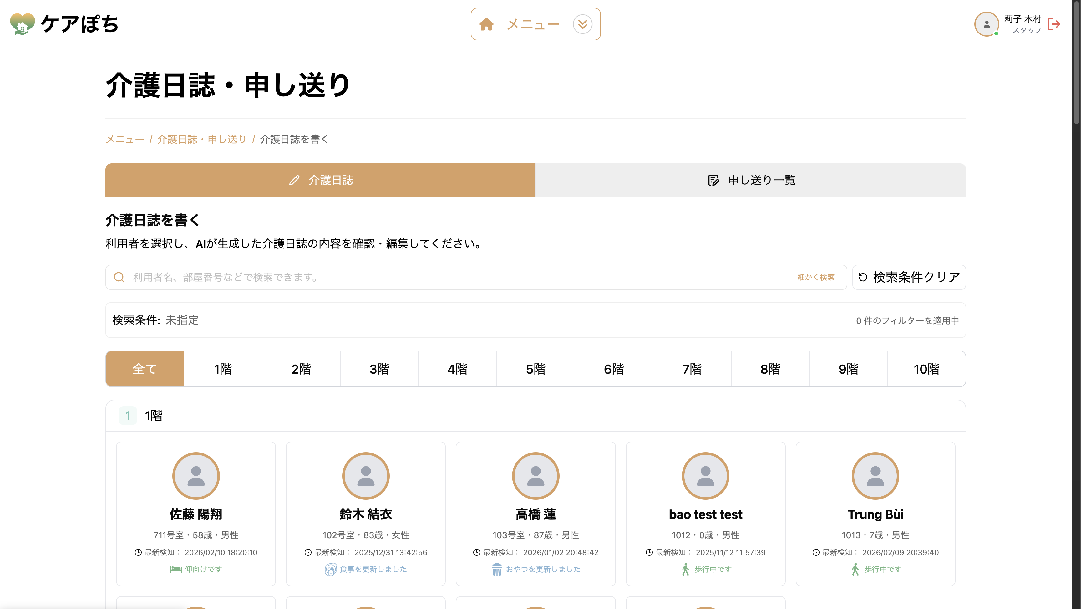The height and width of the screenshot is (609, 1081).
Task: Select the 6階 floor filter
Action: tap(614, 369)
